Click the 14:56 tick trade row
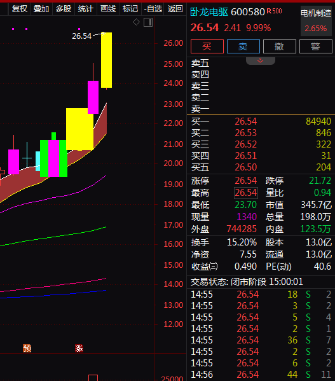335x381 pixels. pos(261,375)
